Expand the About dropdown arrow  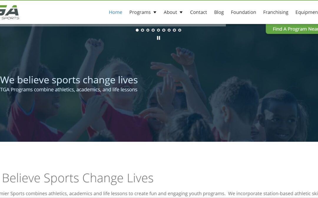coord(181,12)
